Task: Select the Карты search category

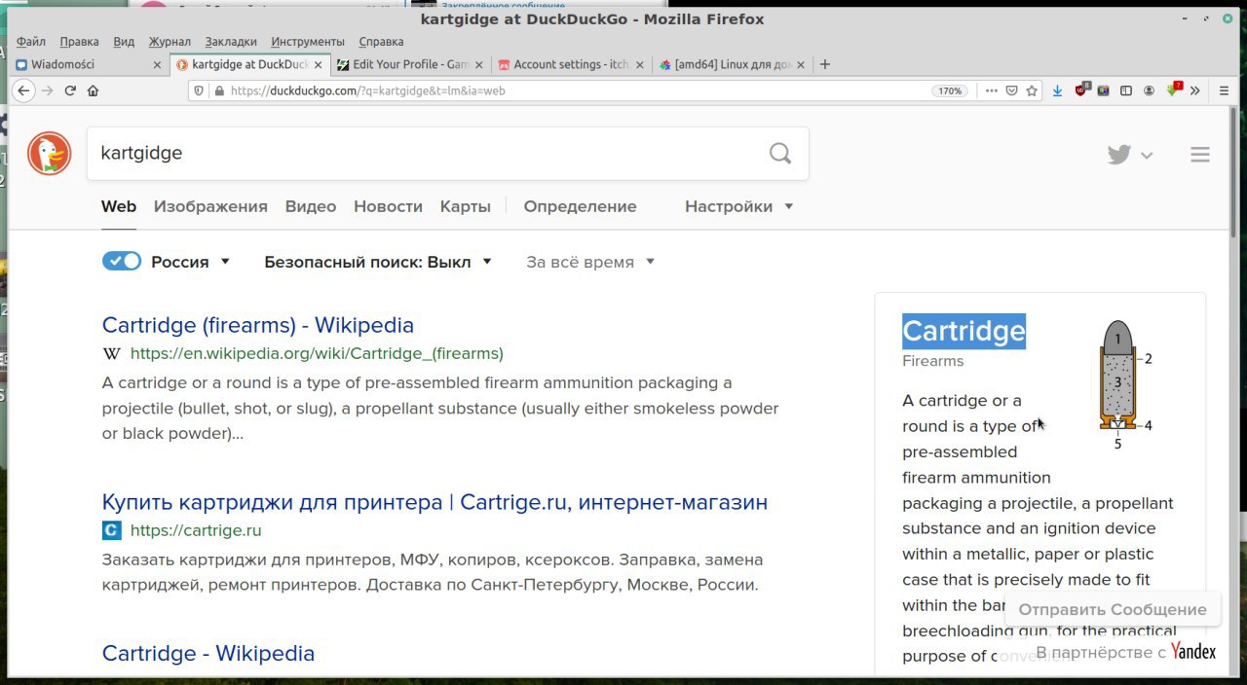Action: (x=465, y=206)
